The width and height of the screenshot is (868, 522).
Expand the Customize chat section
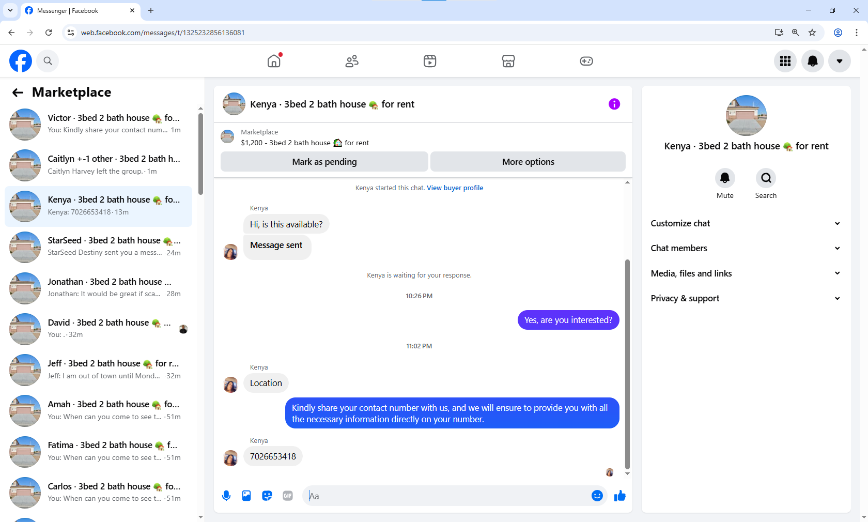pos(746,223)
